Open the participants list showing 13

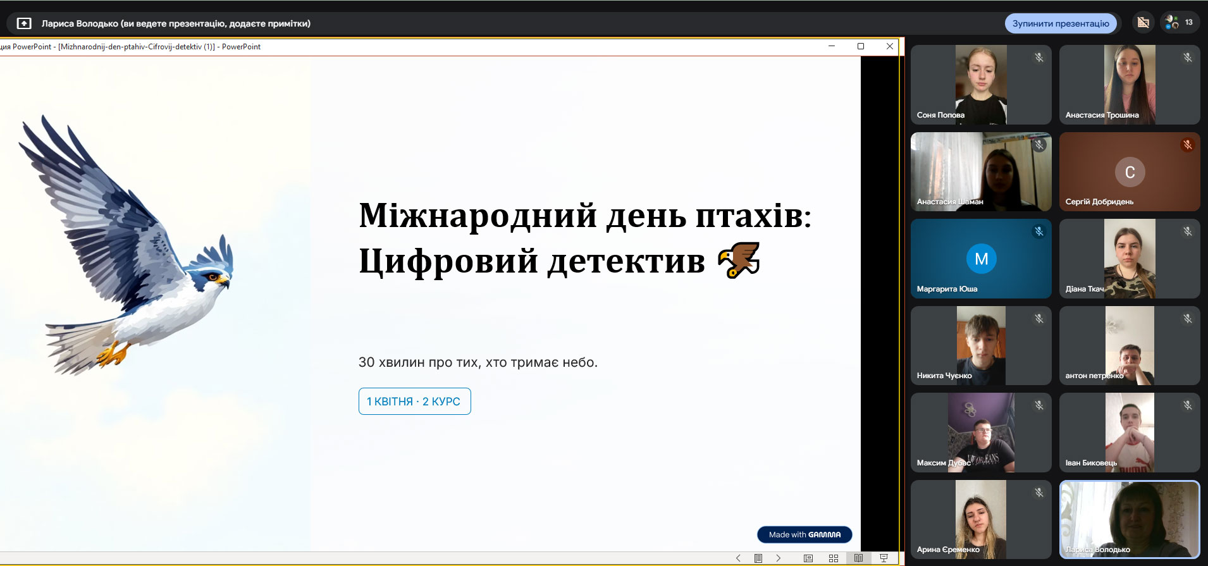[x=1180, y=23]
